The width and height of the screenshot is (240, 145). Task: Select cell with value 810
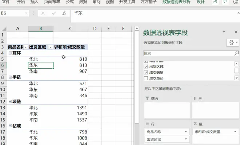[71, 59]
